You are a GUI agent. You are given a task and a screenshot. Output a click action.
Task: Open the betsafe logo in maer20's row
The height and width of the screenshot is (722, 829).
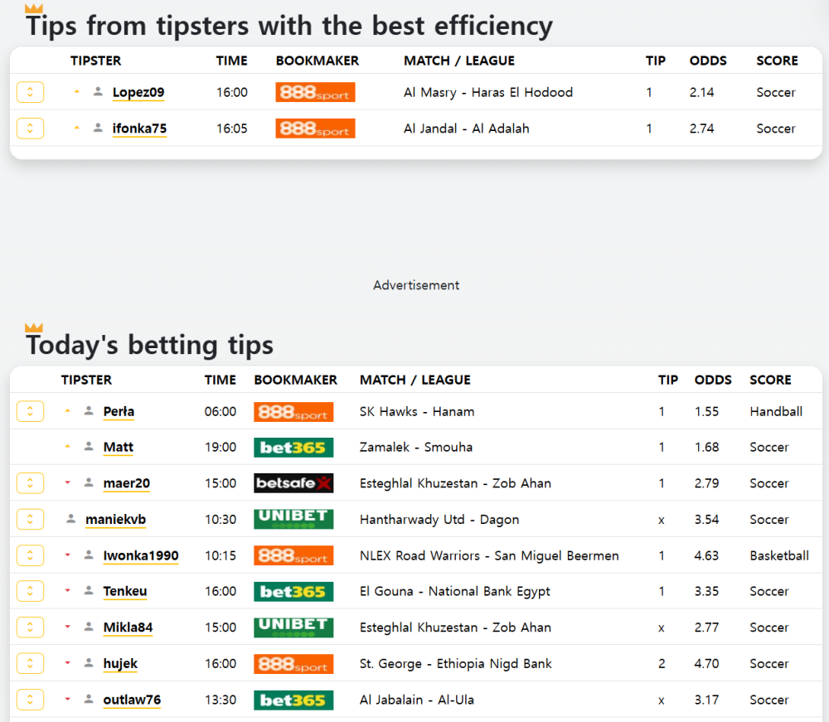click(x=293, y=483)
